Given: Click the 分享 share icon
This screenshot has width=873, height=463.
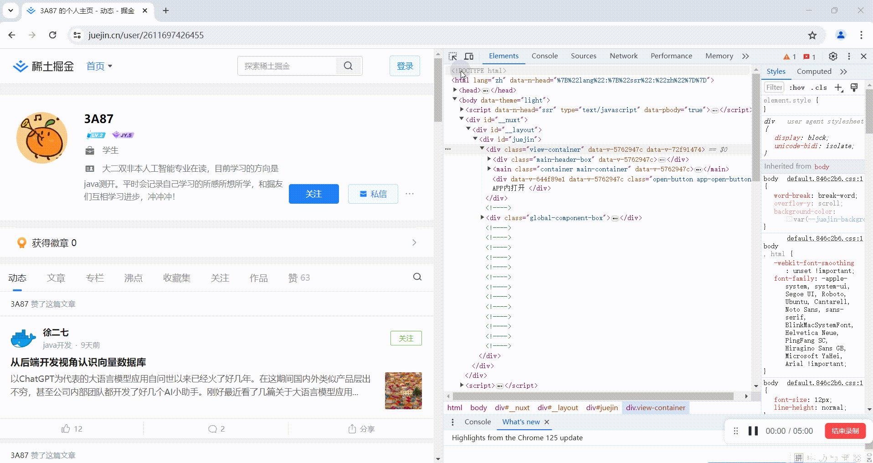Looking at the screenshot, I should point(361,429).
